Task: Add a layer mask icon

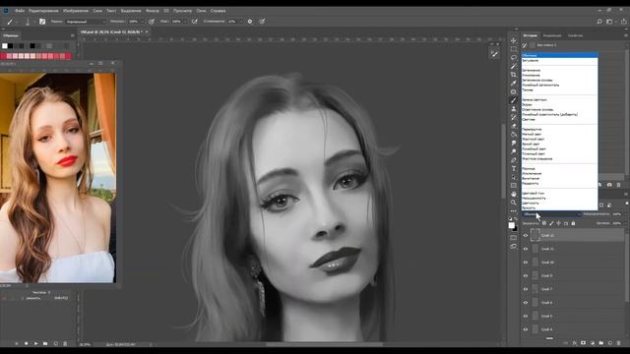Action: (x=583, y=343)
